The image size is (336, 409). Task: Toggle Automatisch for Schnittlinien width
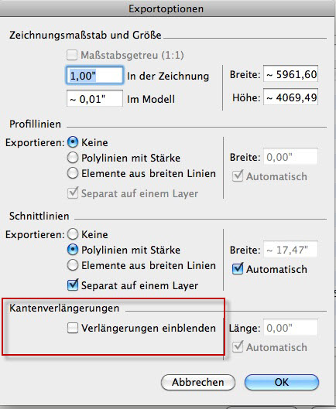(238, 269)
